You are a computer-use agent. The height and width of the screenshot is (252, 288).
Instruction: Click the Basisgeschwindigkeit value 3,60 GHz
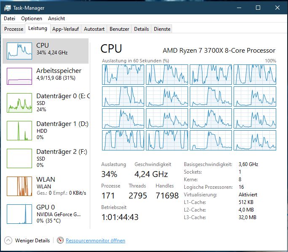click(248, 164)
